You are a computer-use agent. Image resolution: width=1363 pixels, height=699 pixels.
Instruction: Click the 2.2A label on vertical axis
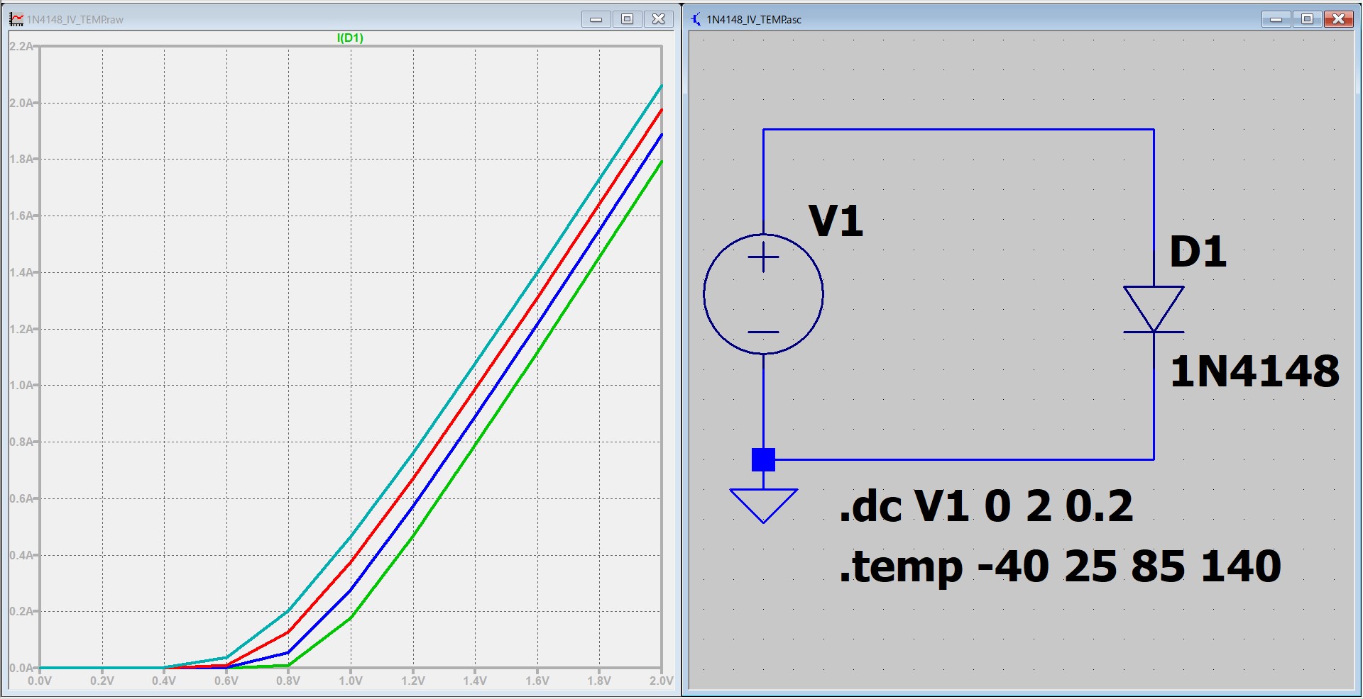pyautogui.click(x=21, y=47)
